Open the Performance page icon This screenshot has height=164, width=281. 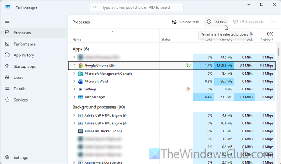[7, 44]
